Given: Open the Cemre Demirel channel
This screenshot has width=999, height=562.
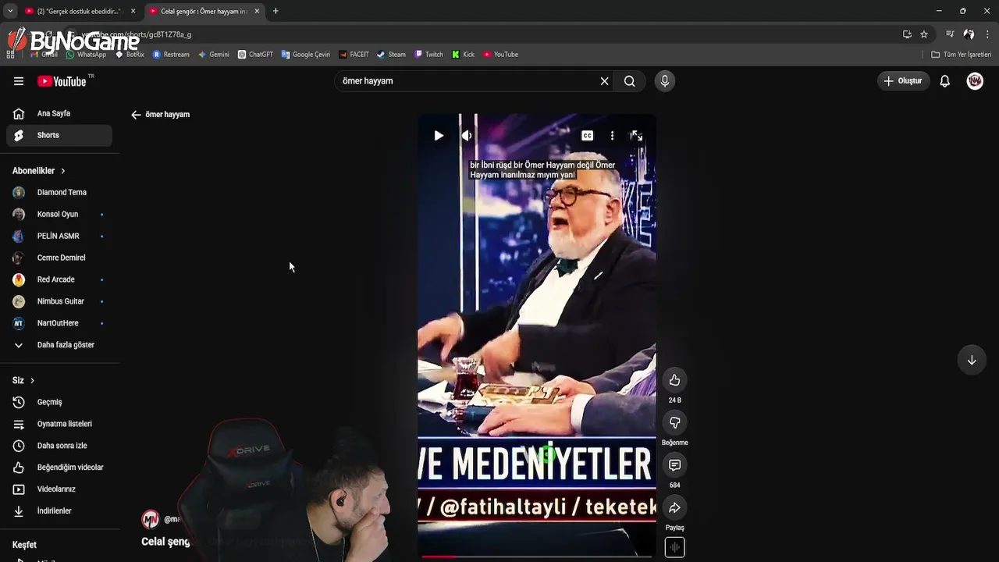Looking at the screenshot, I should point(59,258).
